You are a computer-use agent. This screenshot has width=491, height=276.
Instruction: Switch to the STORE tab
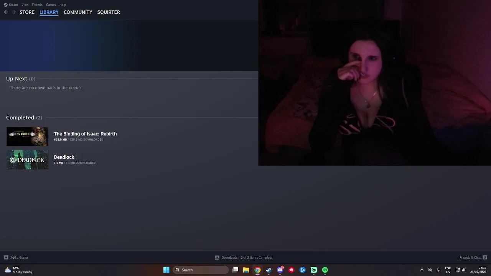click(x=27, y=12)
